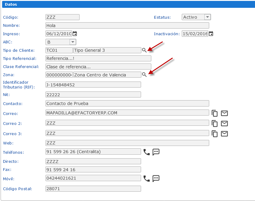Viewport: 255px width, 201px height.
Task: Click the Contacto input field
Action: [x=127, y=104]
